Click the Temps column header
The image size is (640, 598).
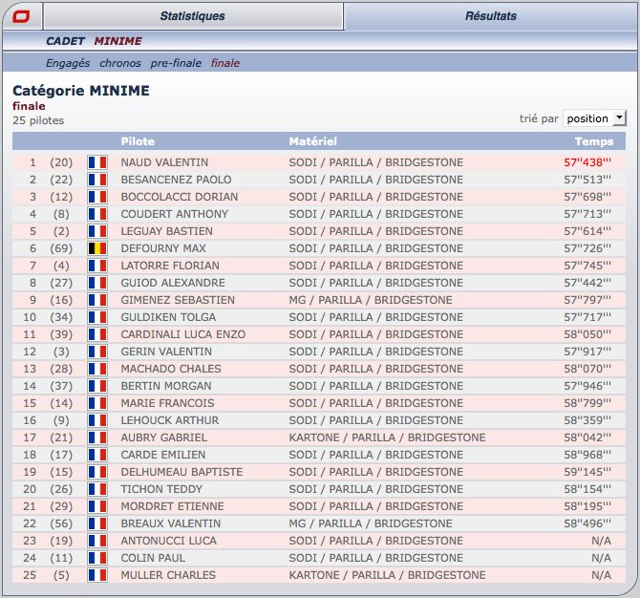pos(594,141)
